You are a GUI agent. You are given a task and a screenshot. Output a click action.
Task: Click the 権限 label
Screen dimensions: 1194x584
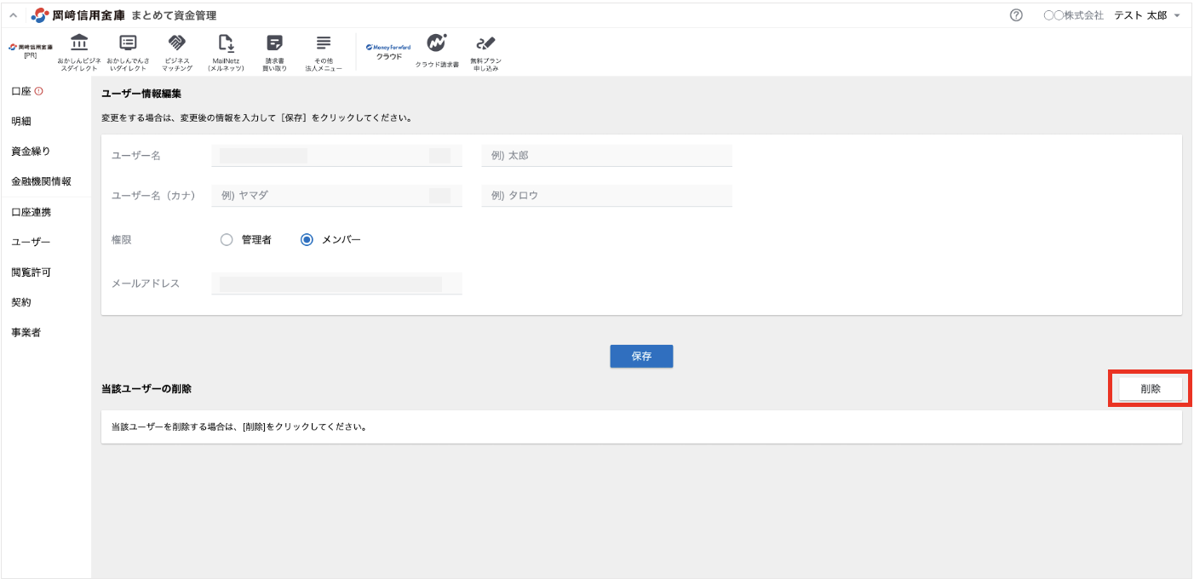click(x=122, y=240)
